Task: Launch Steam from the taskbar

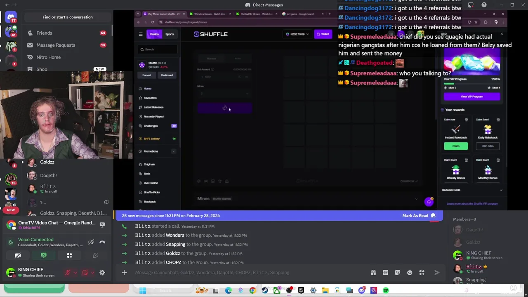Action: 265,290
